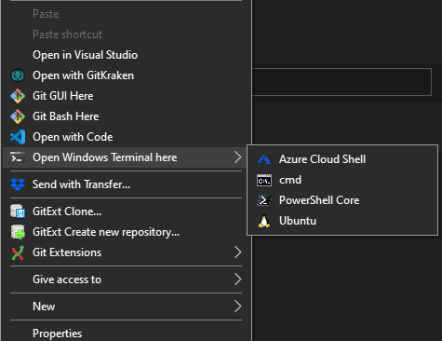Expand the Git Extensions submenu arrow
This screenshot has height=341, width=442.
pos(237,252)
